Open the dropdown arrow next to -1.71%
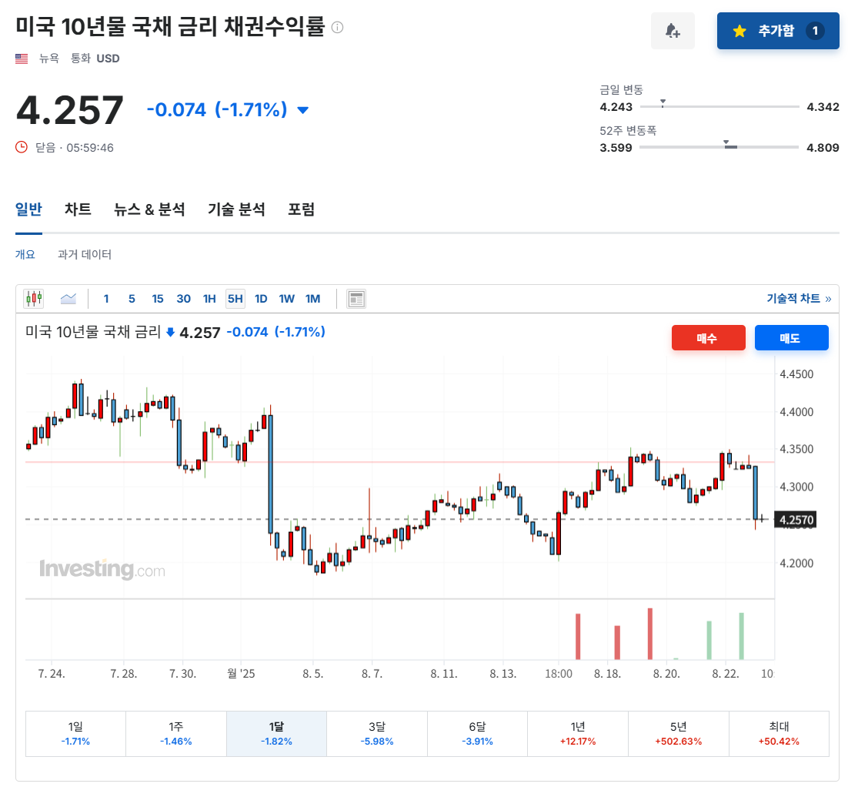Image resolution: width=848 pixels, height=797 pixels. click(x=302, y=111)
